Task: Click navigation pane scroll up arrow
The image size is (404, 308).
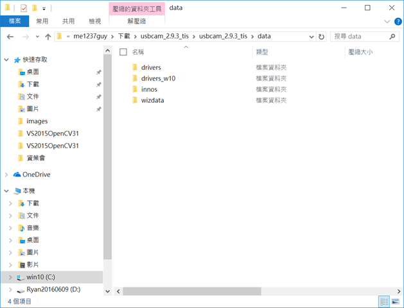Action: tap(108, 51)
